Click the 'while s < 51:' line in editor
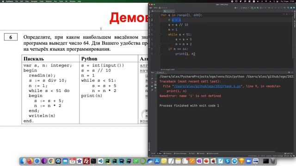The height and width of the screenshot is (166, 296). click(x=180, y=35)
